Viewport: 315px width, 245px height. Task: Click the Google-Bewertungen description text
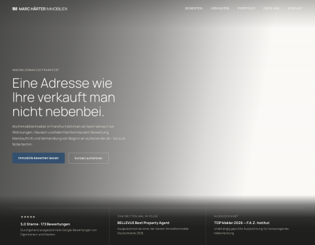[58, 233]
